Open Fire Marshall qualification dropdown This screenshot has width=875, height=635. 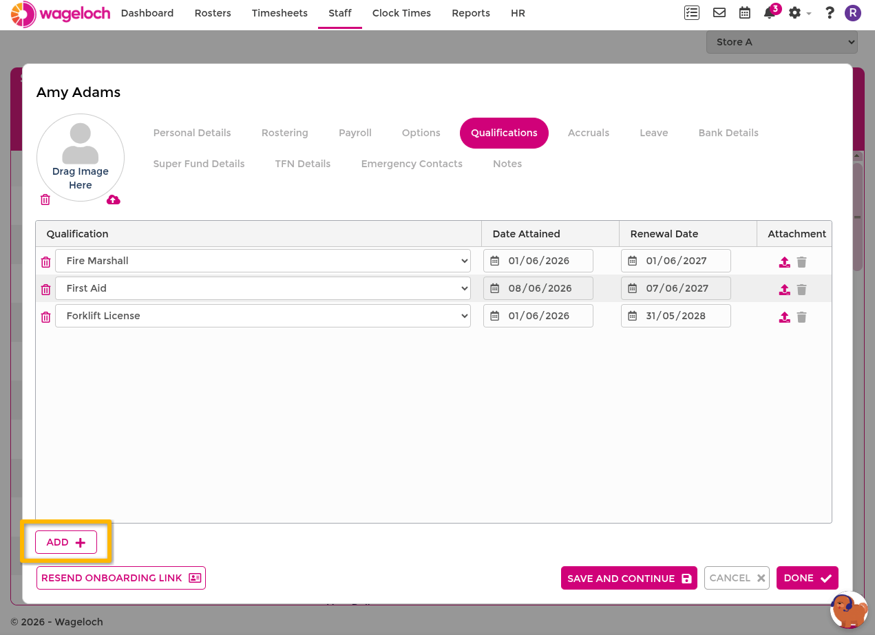[263, 261]
